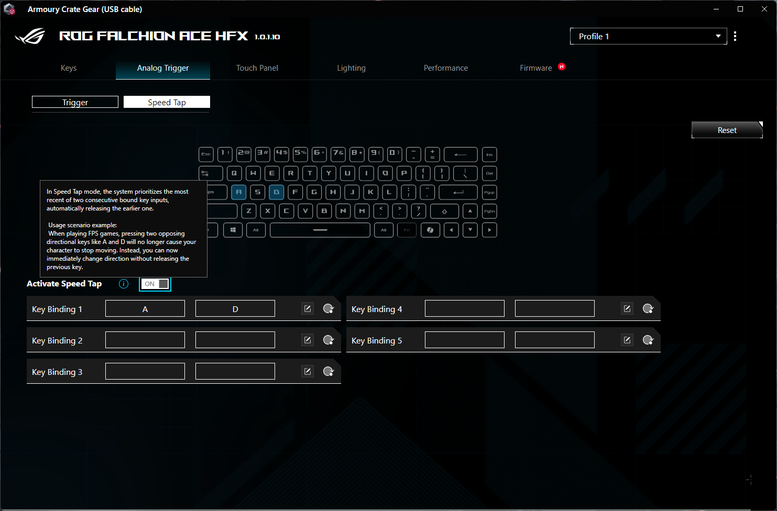Click the Key Binding 4 label
Viewport: 777px width, 511px height.
(x=377, y=309)
